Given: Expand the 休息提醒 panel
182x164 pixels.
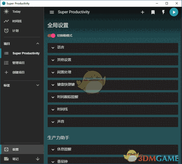Looking at the screenshot, I should [x=113, y=150].
